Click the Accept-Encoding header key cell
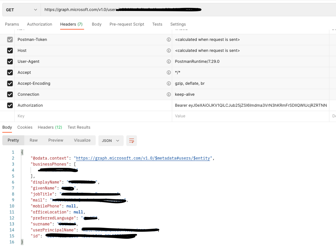This screenshot has width=336, height=247. 93,83
